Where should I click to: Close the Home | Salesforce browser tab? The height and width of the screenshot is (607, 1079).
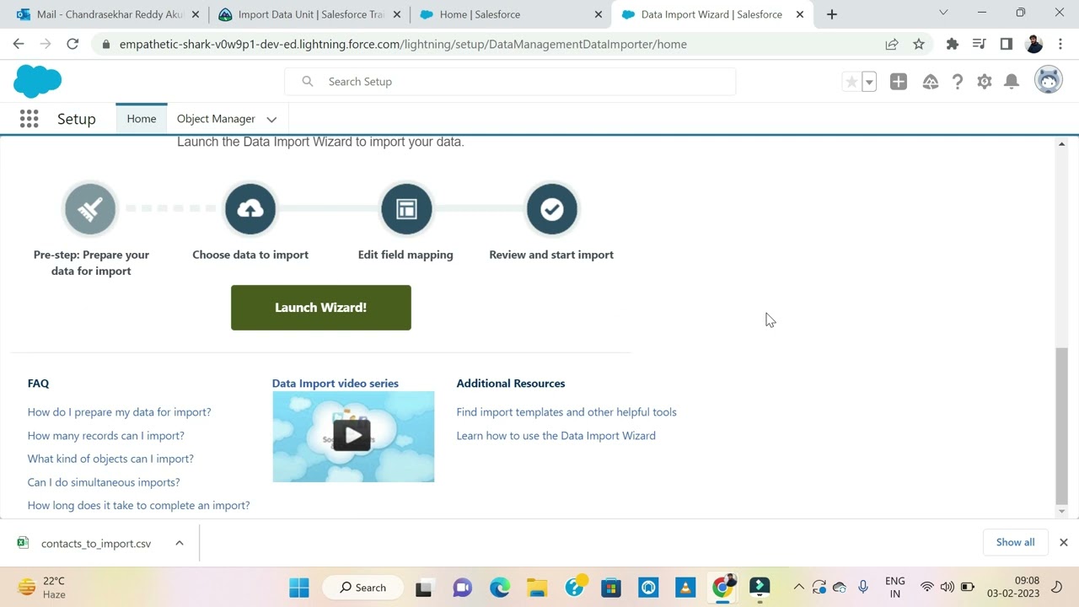pyautogui.click(x=599, y=14)
